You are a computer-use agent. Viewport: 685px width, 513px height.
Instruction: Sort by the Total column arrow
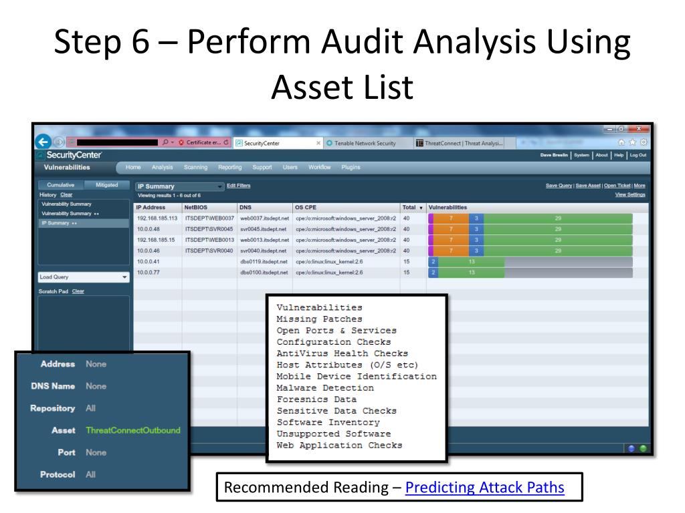click(x=421, y=208)
